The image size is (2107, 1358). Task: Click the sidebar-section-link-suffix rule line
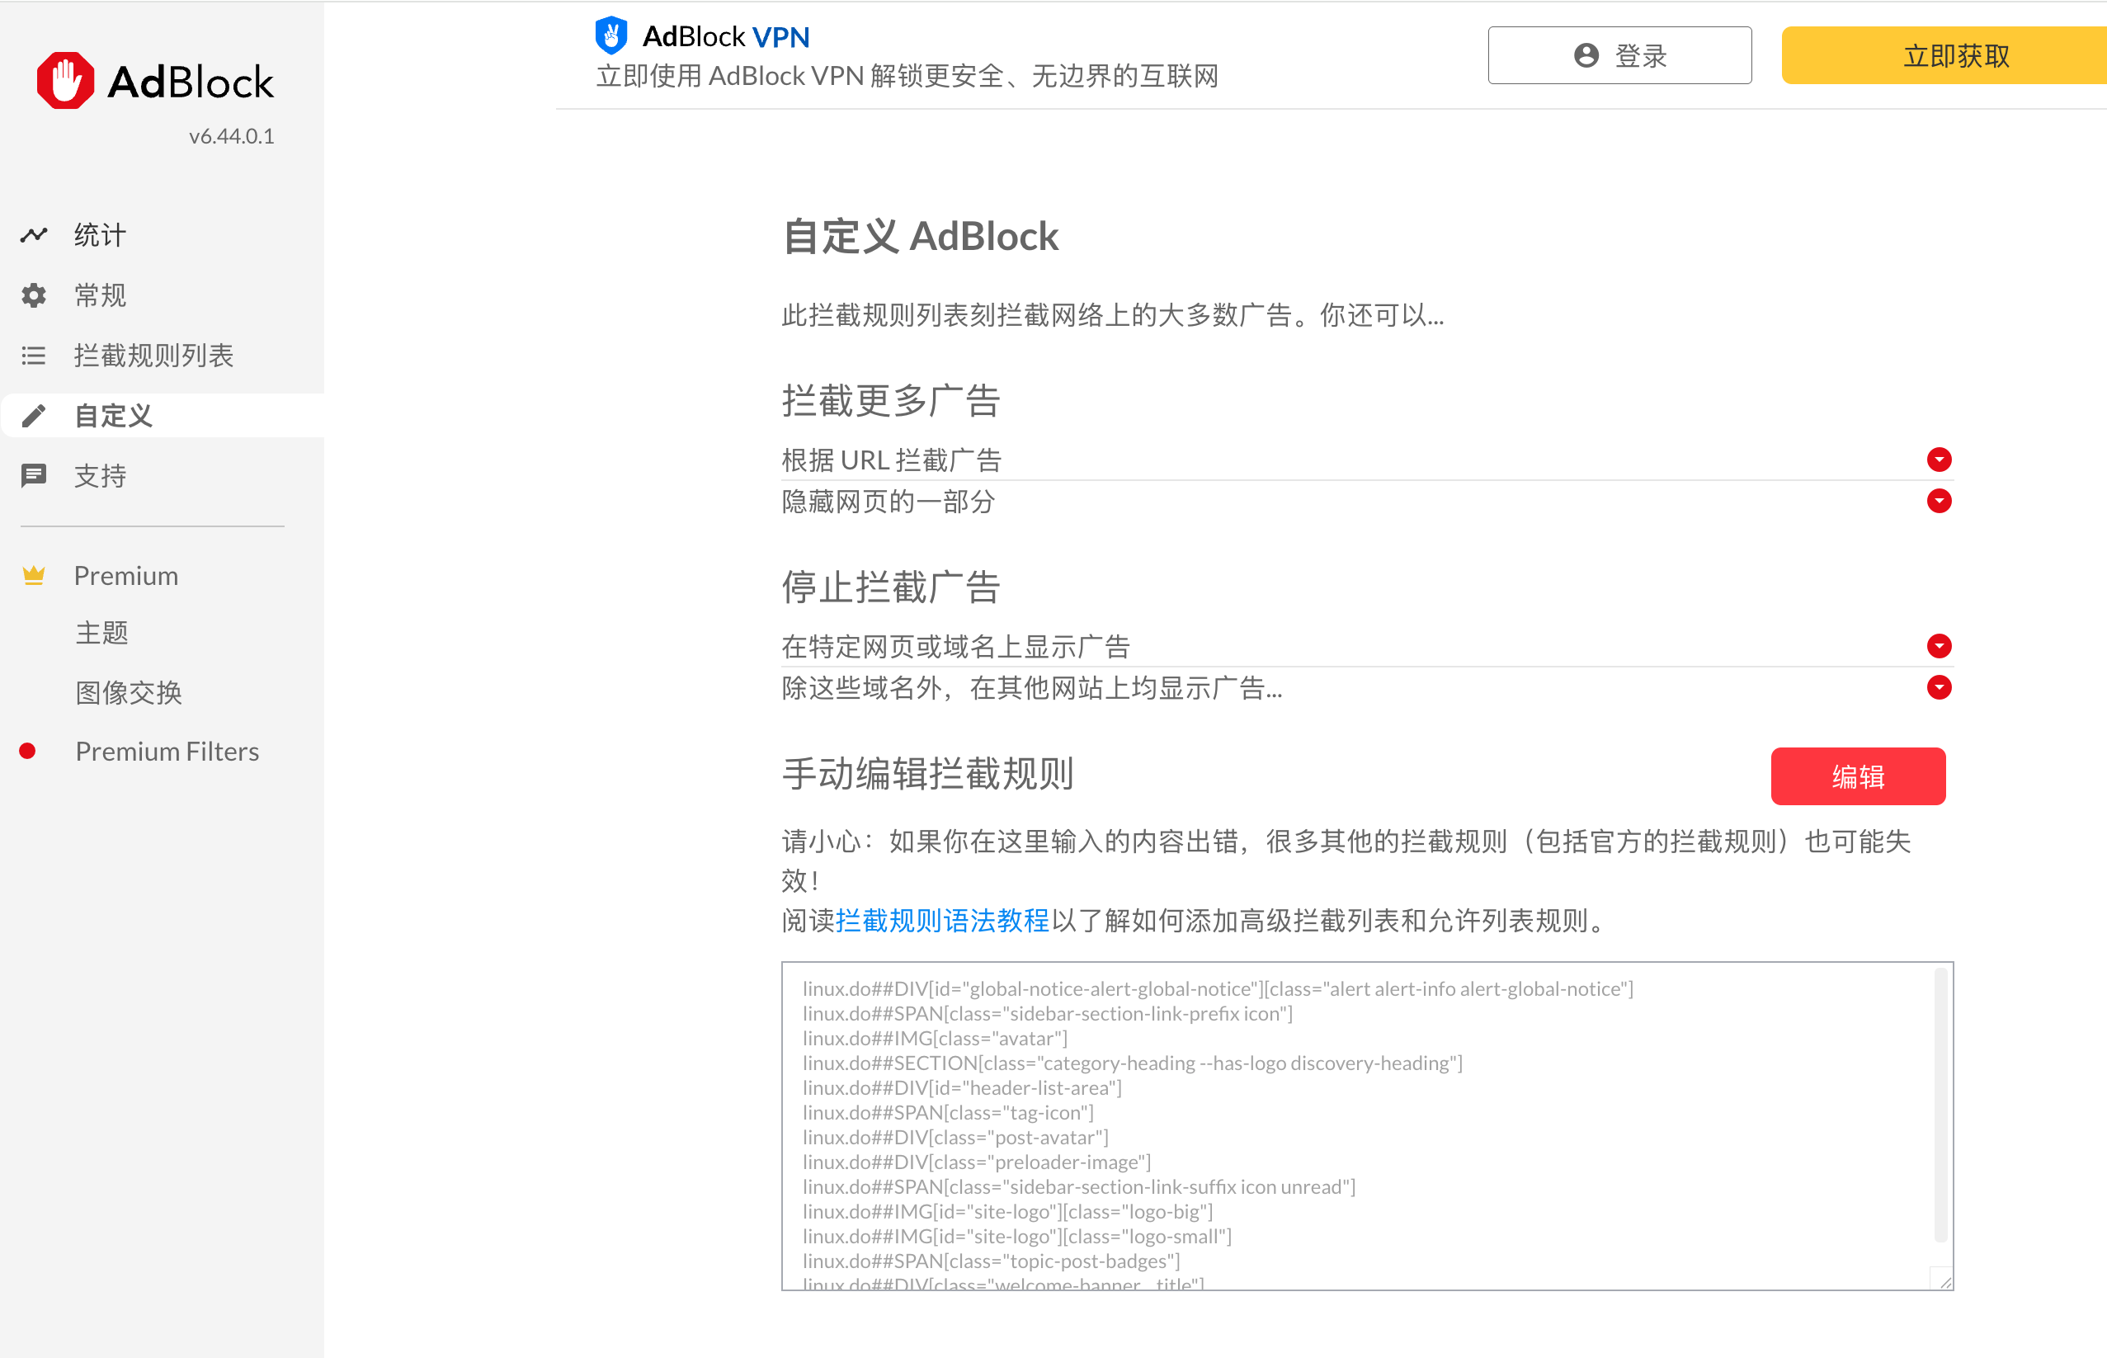coord(1079,1186)
